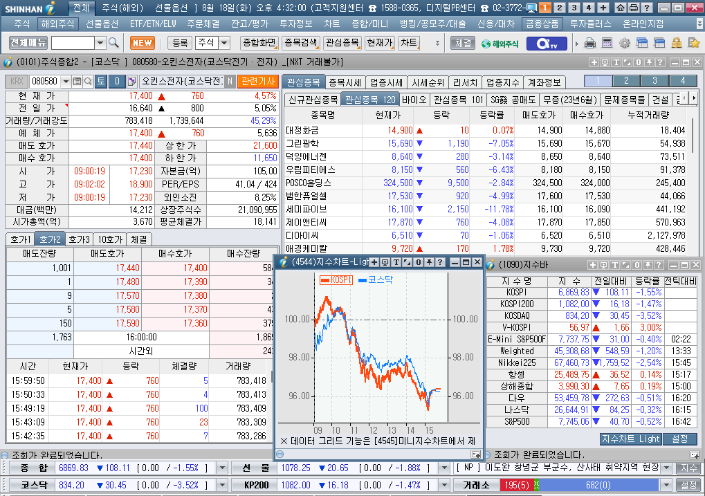The width and height of the screenshot is (705, 496).
Task: Click the 토 button next to stock code
Action: 101,82
